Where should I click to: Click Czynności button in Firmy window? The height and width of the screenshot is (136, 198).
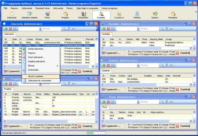(113, 126)
